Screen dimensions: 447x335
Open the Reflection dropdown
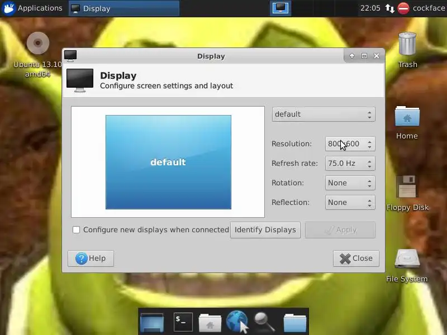click(350, 203)
